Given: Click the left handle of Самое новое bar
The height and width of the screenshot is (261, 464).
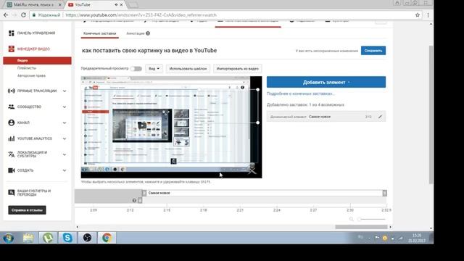Looking at the screenshot, I should click(144, 193).
